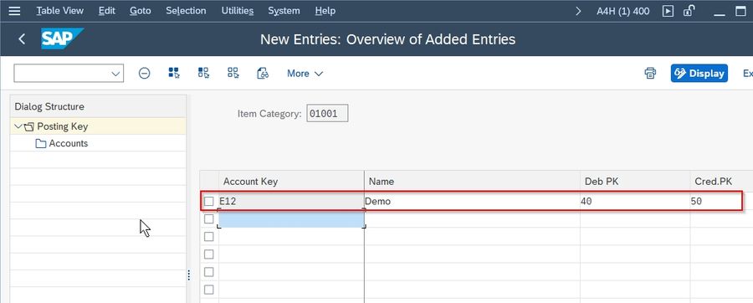This screenshot has height=303, width=753.
Task: Collapse the Posting Key tree node
Action: coord(18,126)
